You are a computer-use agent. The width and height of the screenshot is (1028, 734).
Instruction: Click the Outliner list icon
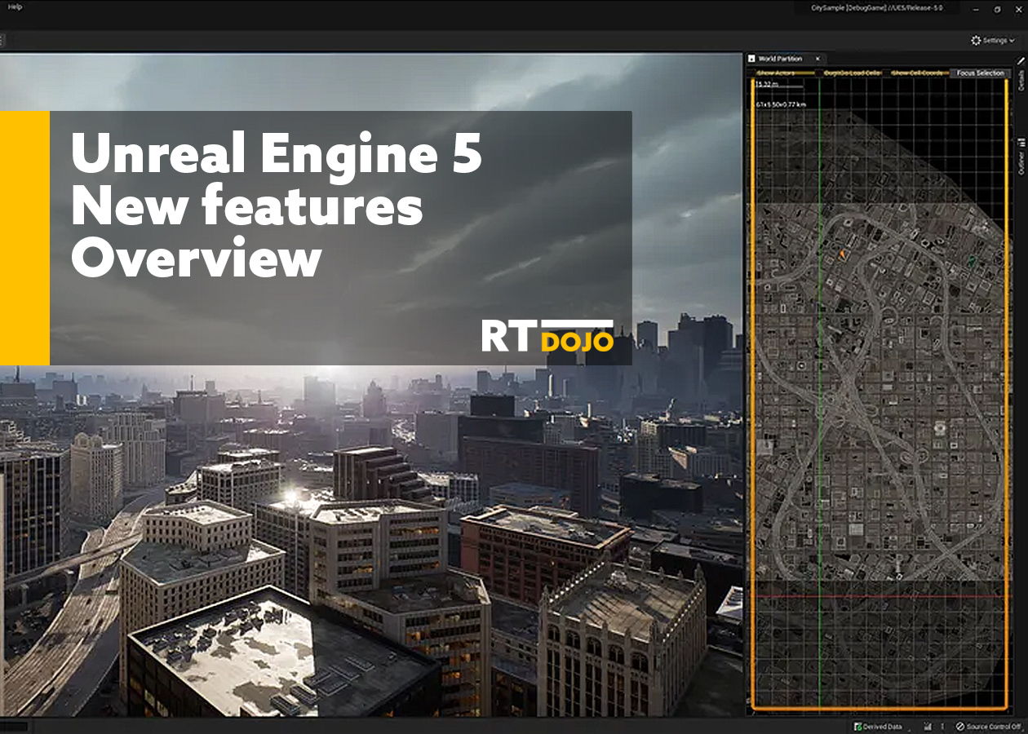pos(1021,142)
